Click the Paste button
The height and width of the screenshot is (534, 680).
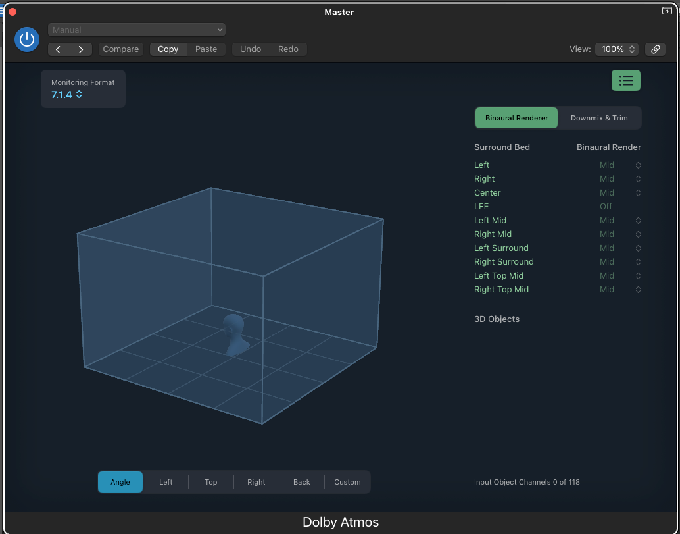(x=206, y=49)
